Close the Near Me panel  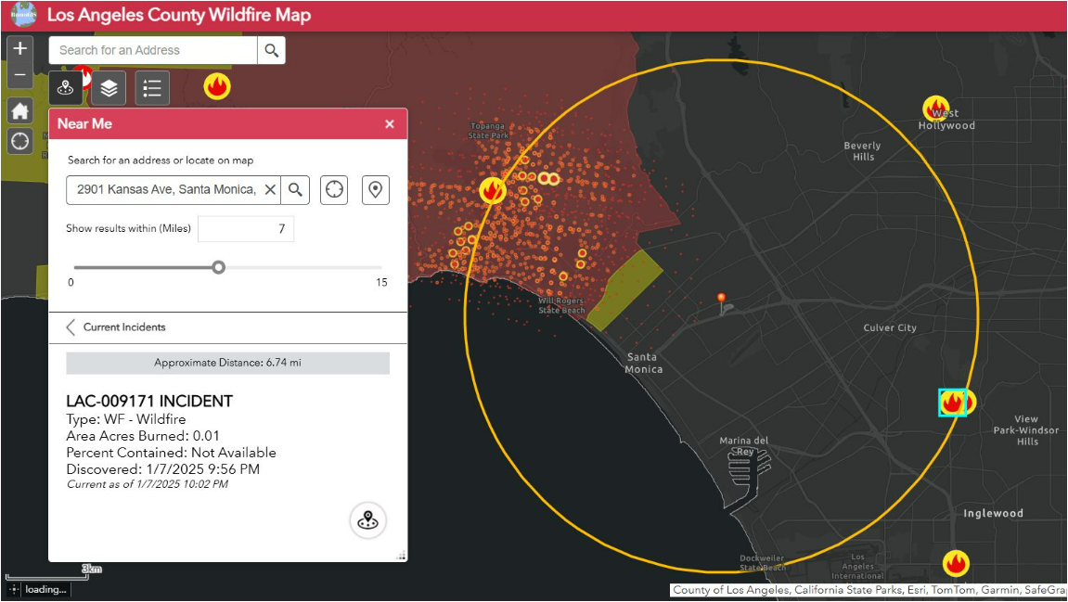390,124
